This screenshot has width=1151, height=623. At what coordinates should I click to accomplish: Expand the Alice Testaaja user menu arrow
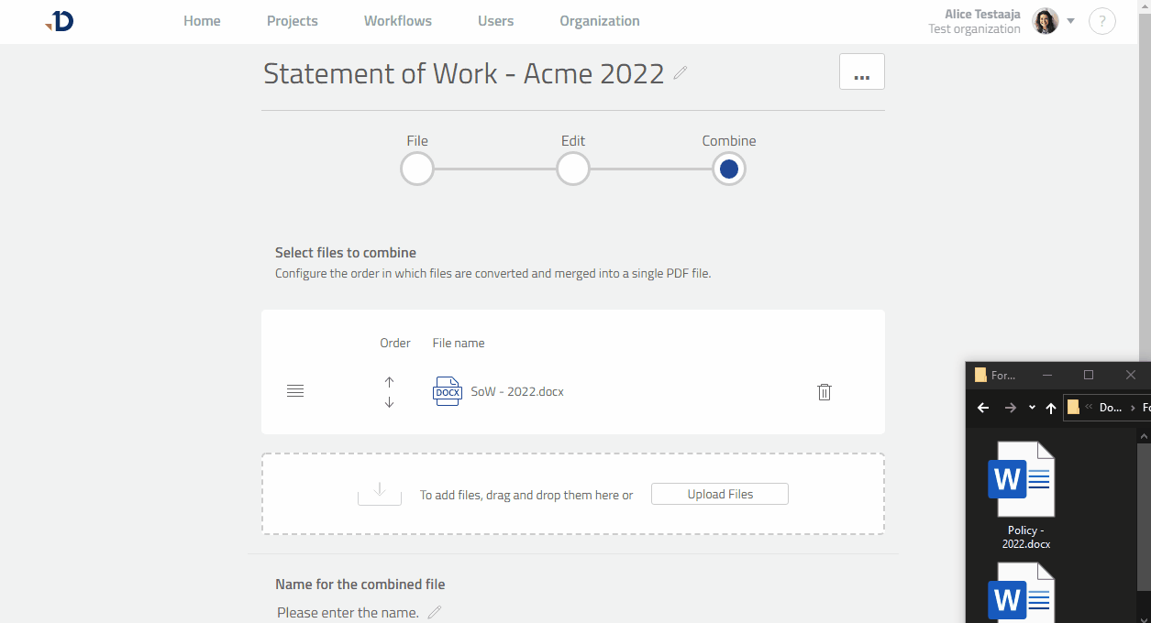click(1070, 21)
